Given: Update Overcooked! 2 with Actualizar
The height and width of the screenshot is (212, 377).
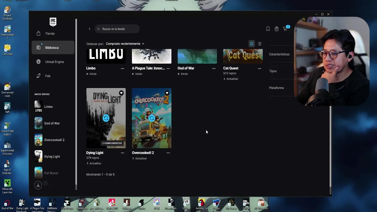Looking at the screenshot, I should (140, 158).
